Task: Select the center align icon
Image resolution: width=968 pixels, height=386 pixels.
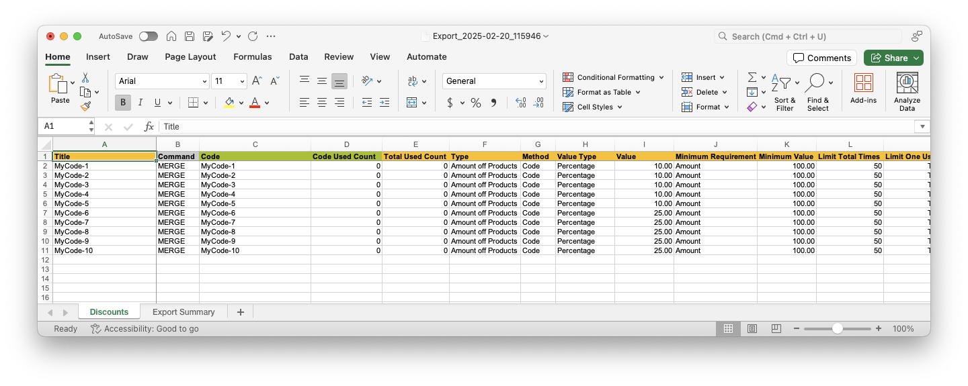Action: click(322, 103)
